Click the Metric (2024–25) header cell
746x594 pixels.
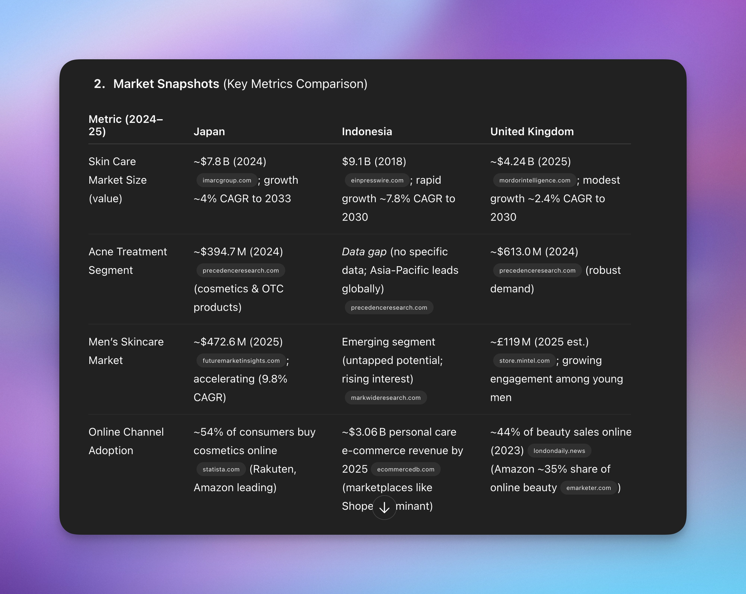(x=126, y=125)
